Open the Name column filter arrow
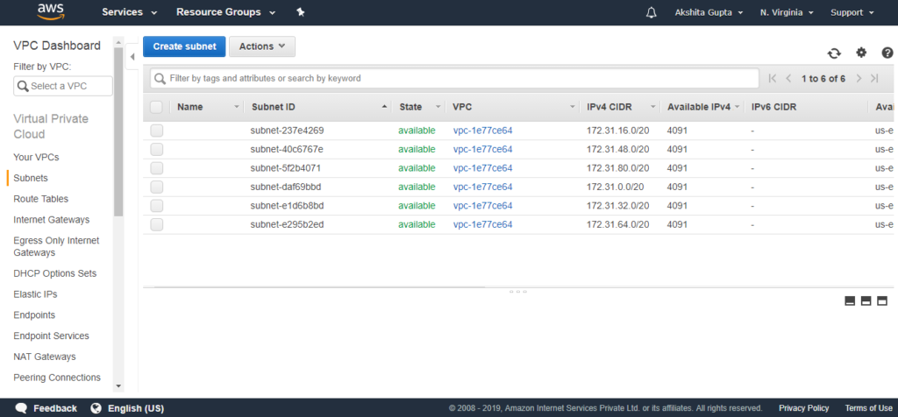This screenshot has width=898, height=417. coord(237,107)
